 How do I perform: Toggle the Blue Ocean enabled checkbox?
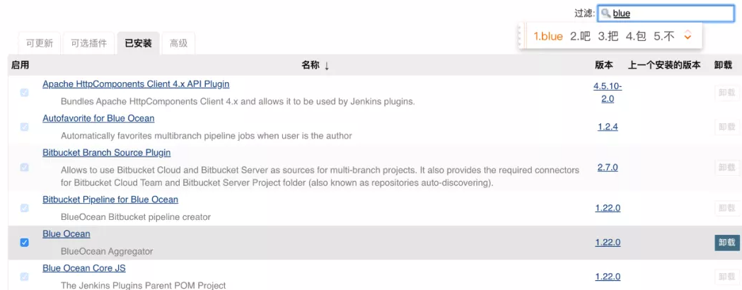[x=25, y=242]
